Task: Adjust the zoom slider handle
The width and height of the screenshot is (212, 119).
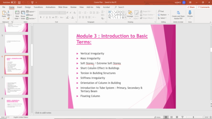Action: click(x=193, y=117)
